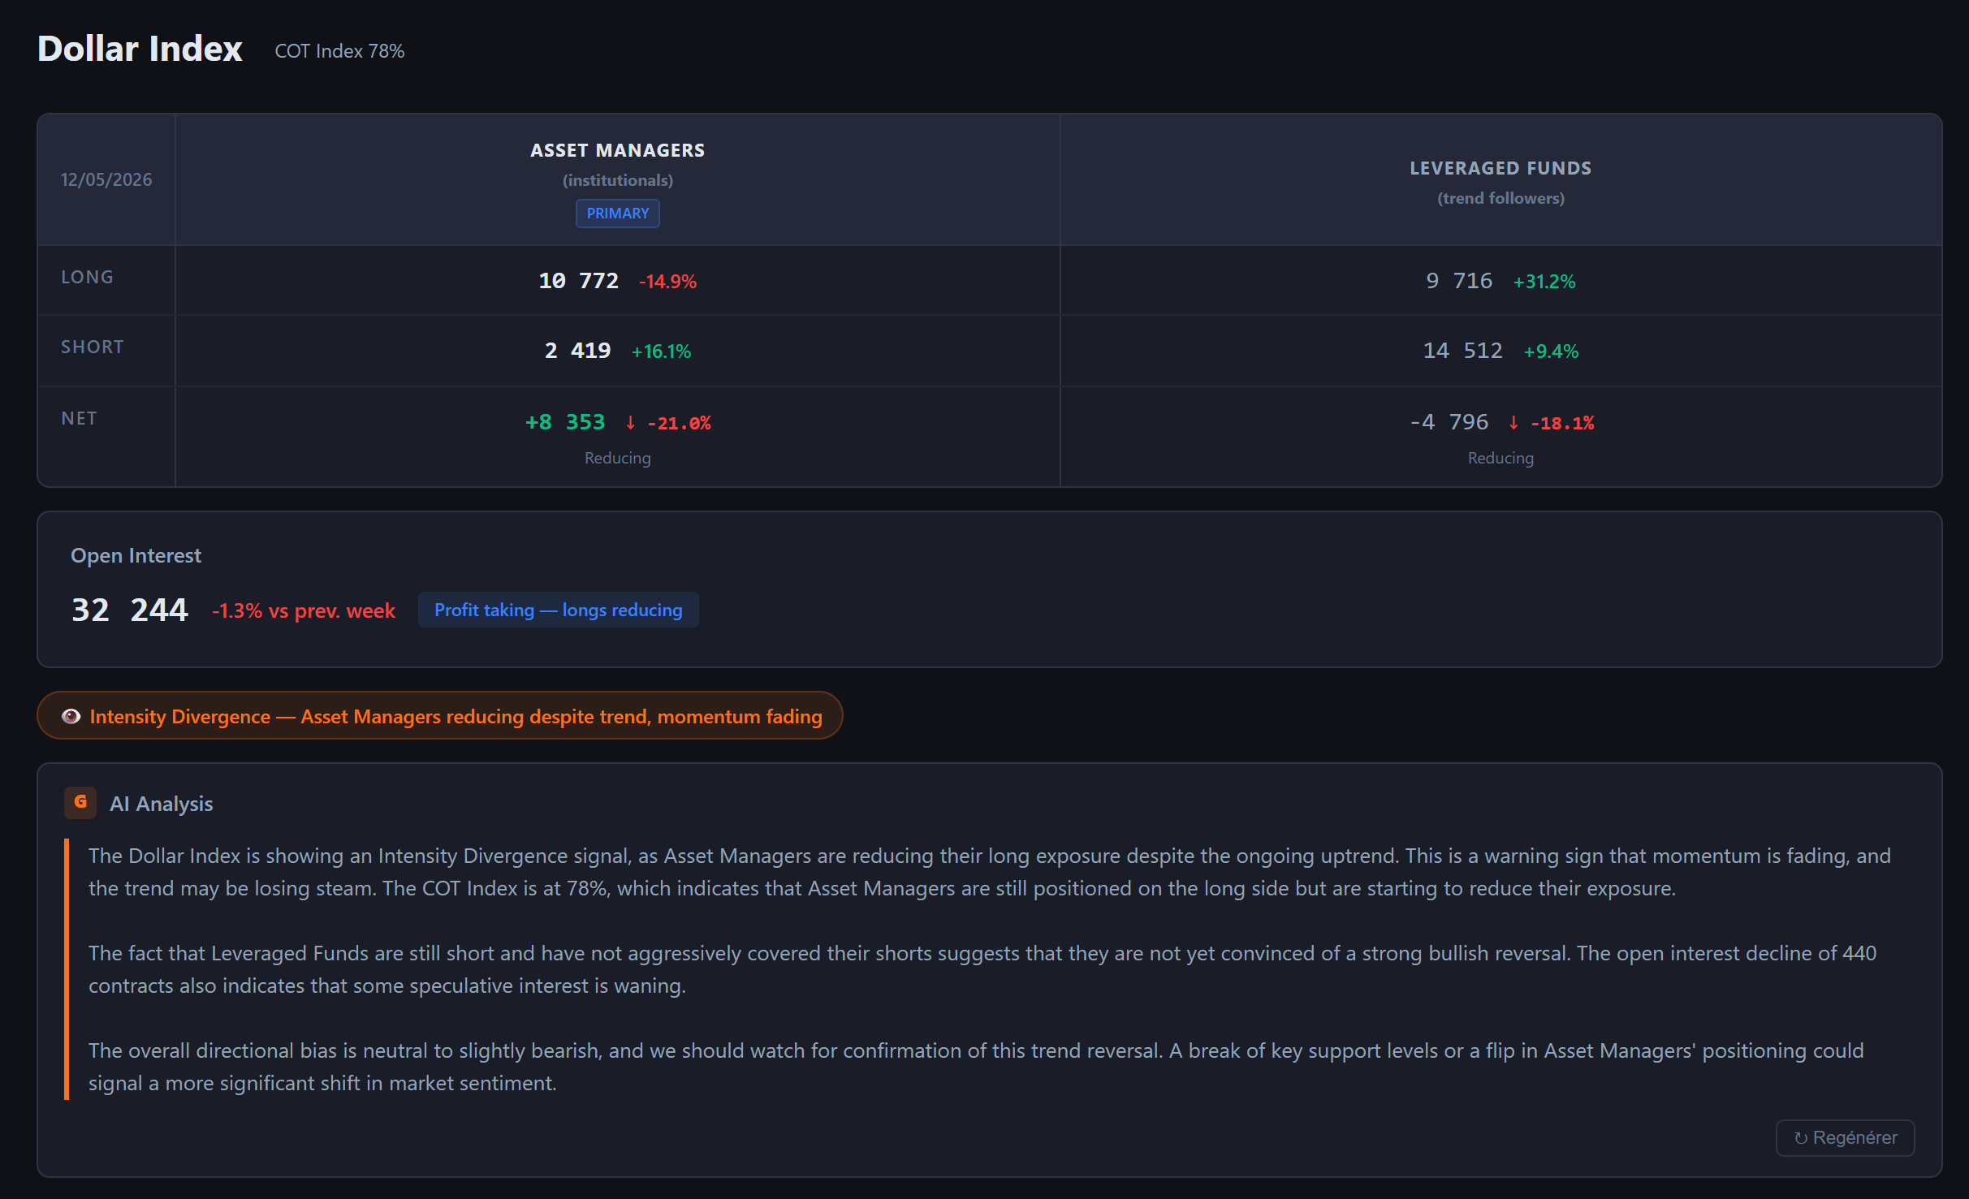Click the Regénérer button
Image resolution: width=1969 pixels, height=1199 pixels.
point(1845,1137)
